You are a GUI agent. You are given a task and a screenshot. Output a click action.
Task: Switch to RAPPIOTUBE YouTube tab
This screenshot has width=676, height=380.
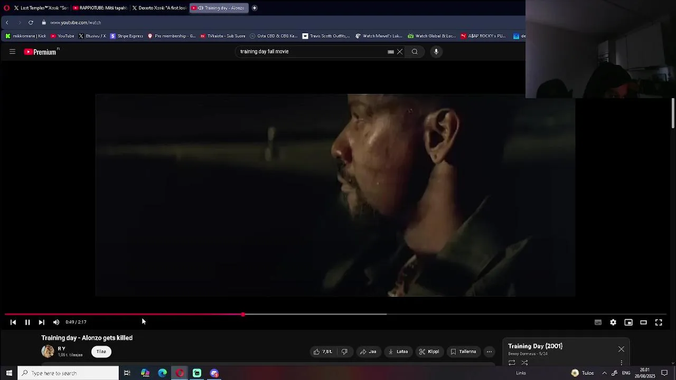[99, 8]
